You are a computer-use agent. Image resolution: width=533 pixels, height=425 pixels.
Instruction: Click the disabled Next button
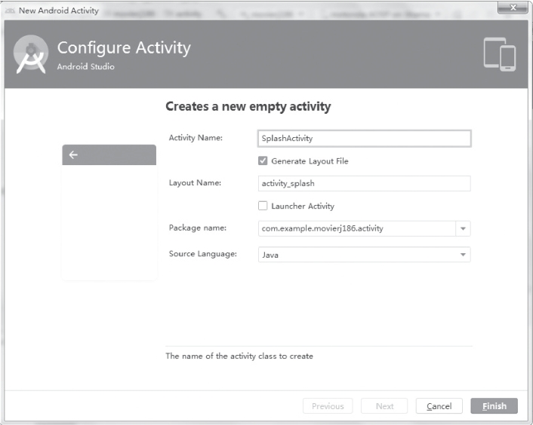(384, 406)
